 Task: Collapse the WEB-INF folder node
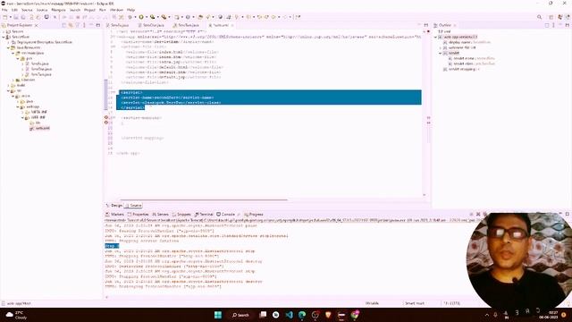click(x=22, y=117)
